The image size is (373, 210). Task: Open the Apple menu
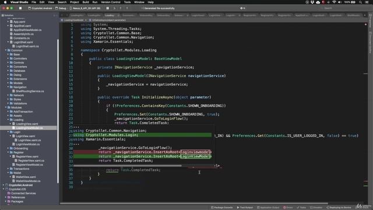pyautogui.click(x=5, y=2)
